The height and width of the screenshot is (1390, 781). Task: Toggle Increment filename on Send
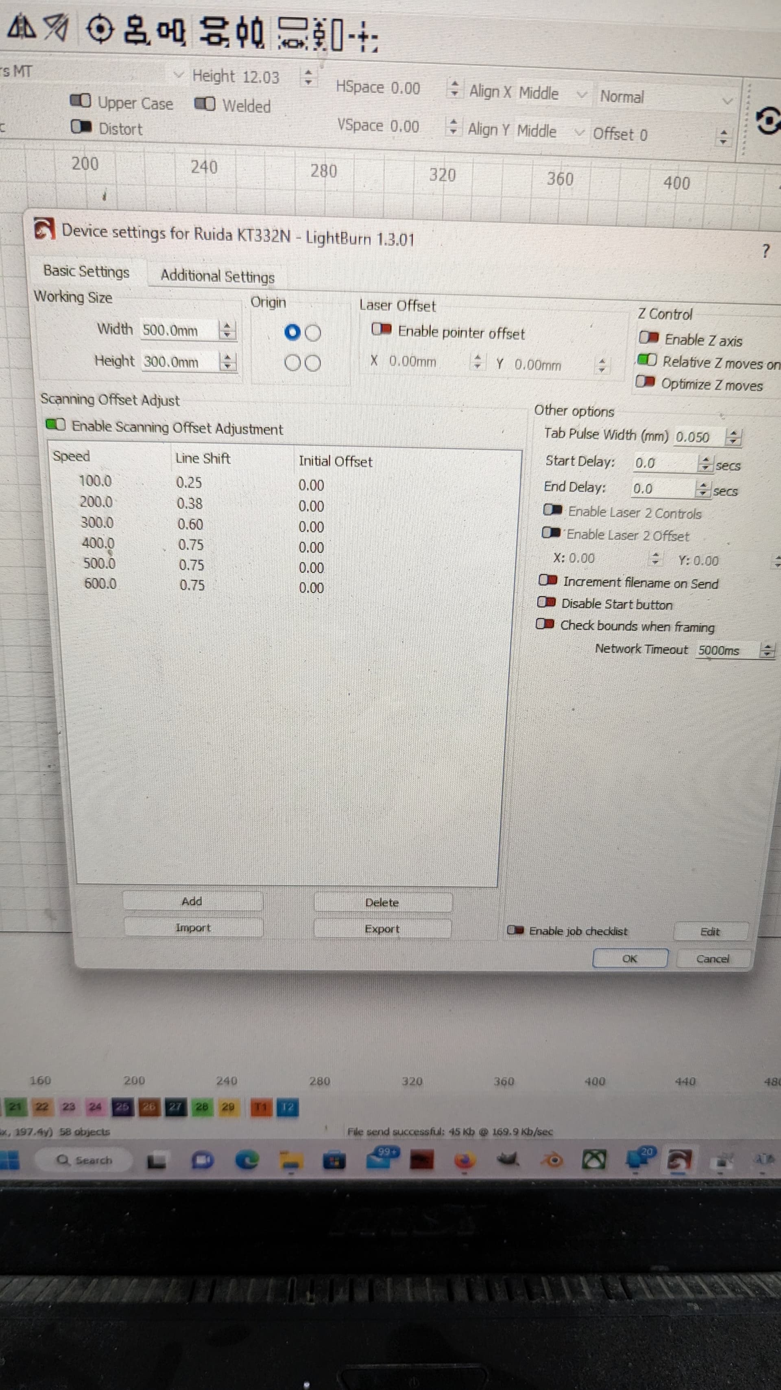548,580
